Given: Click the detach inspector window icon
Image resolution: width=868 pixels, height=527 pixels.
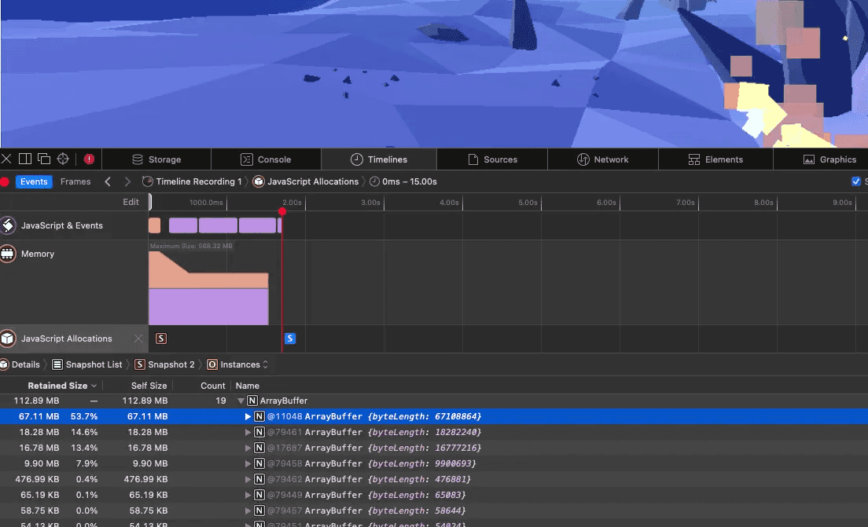Looking at the screenshot, I should coord(44,159).
